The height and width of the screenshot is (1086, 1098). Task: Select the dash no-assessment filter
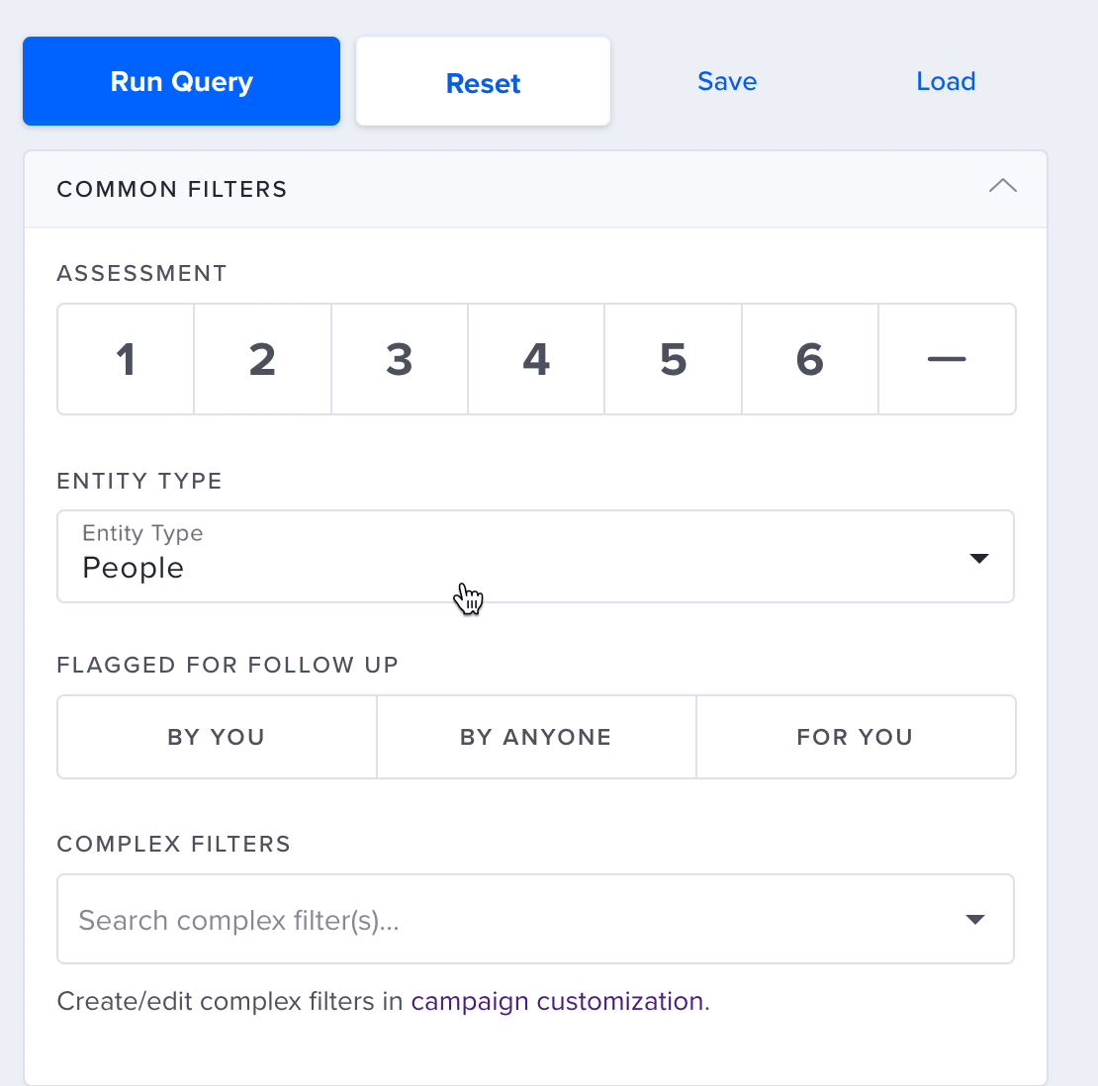[x=947, y=359]
